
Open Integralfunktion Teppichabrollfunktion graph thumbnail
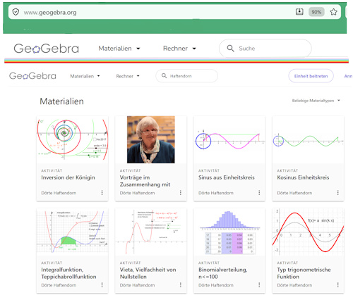pyautogui.click(x=72, y=231)
